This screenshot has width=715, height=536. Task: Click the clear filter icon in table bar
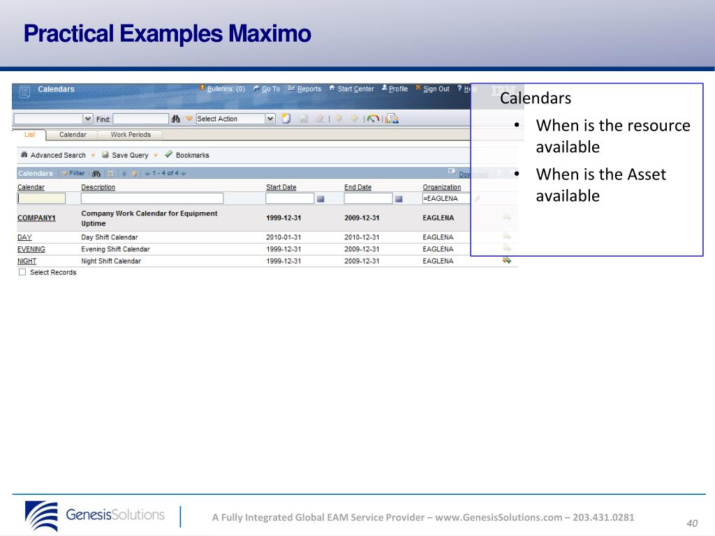[x=110, y=173]
